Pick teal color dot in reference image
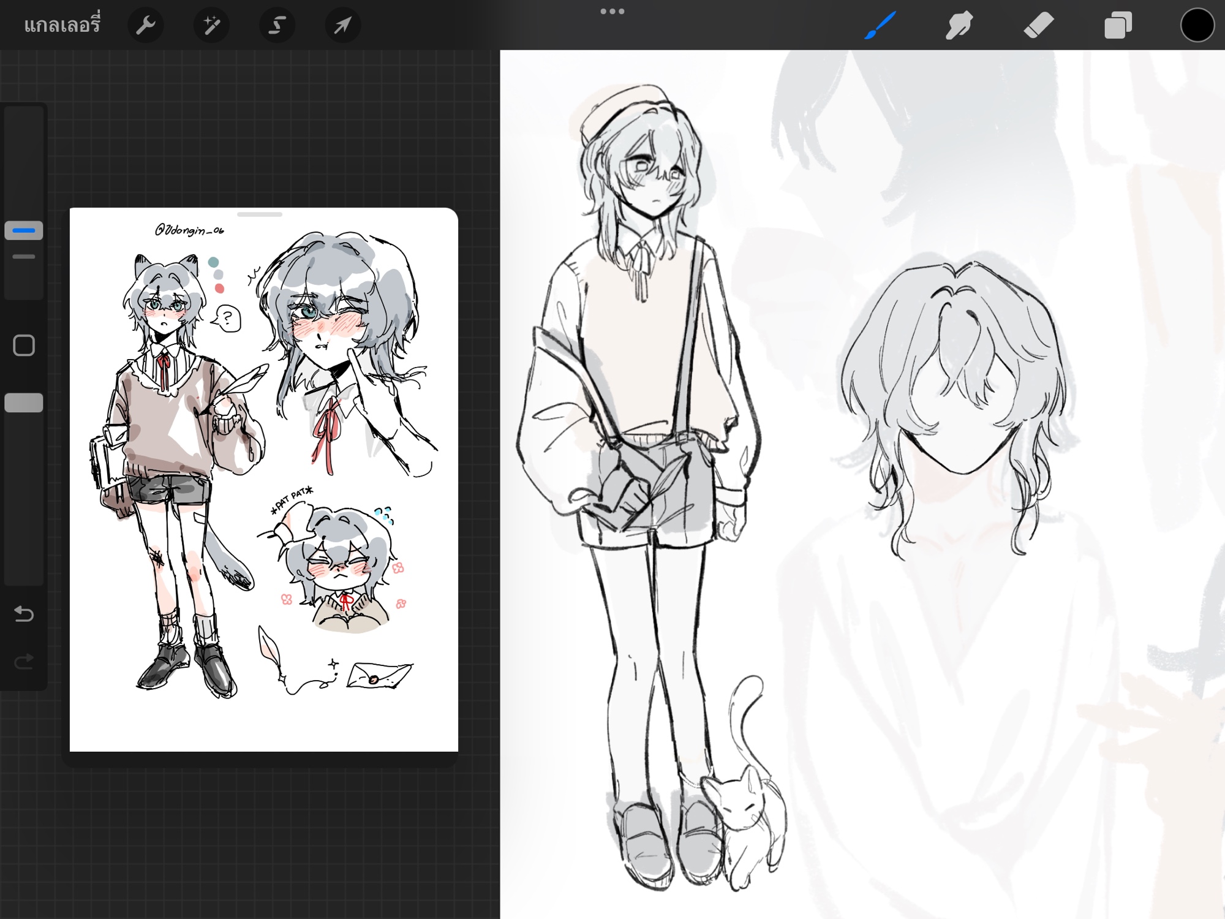This screenshot has width=1225, height=919. (213, 262)
